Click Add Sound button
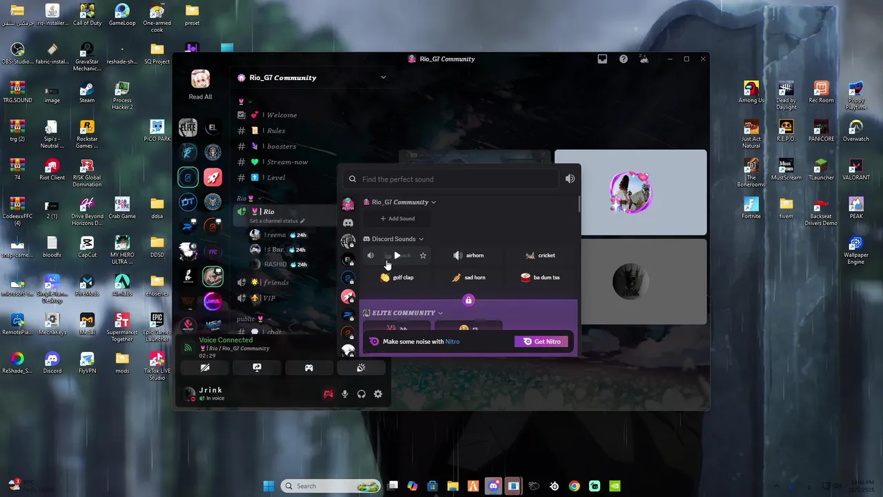The image size is (883, 497). 397,219
